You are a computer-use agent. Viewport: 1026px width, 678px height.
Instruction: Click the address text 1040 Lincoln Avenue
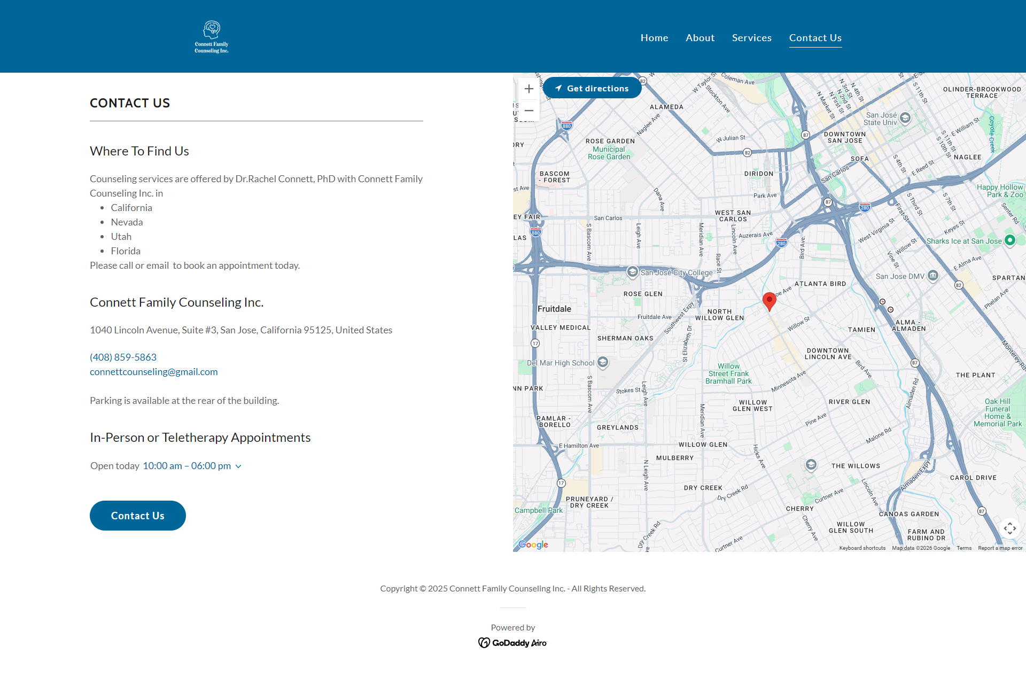(x=241, y=330)
